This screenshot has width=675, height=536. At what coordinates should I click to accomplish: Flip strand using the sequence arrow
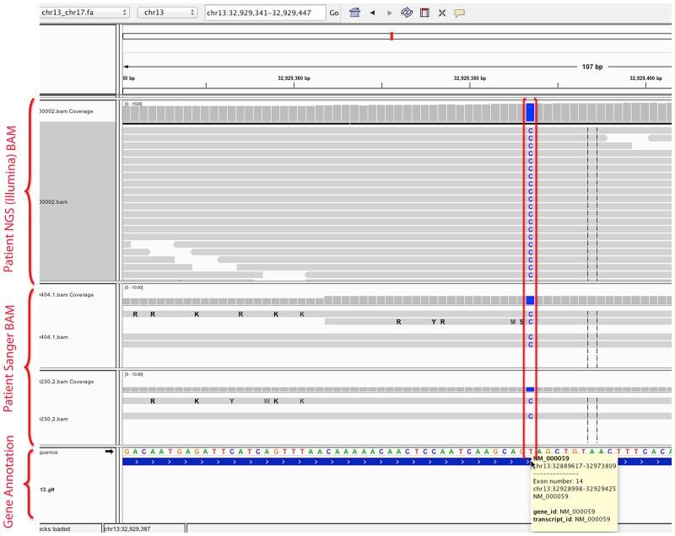[x=108, y=452]
